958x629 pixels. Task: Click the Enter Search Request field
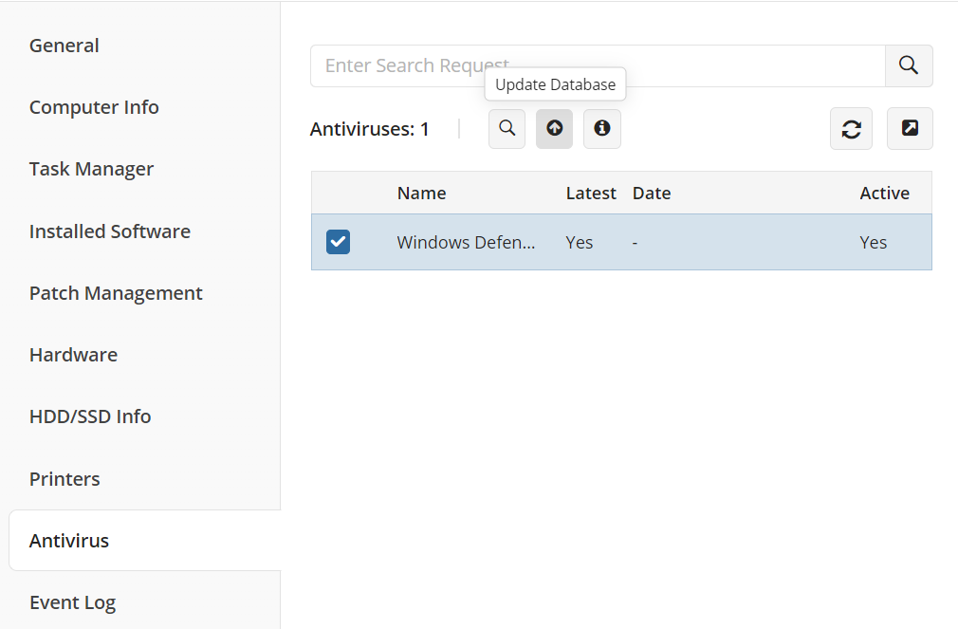coord(598,65)
